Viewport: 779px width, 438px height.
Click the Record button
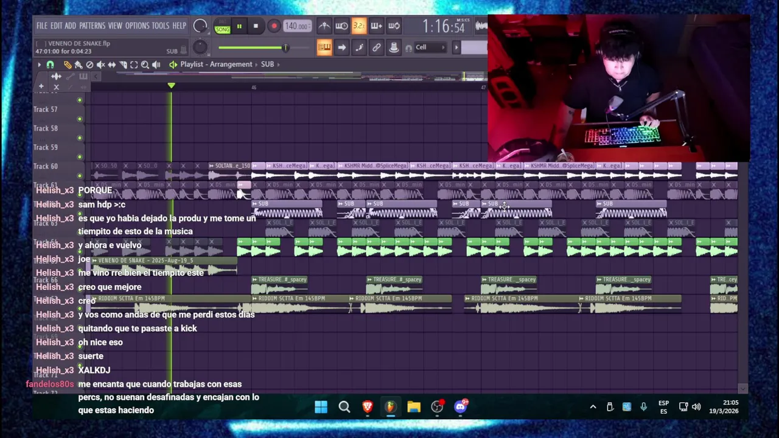point(274,26)
